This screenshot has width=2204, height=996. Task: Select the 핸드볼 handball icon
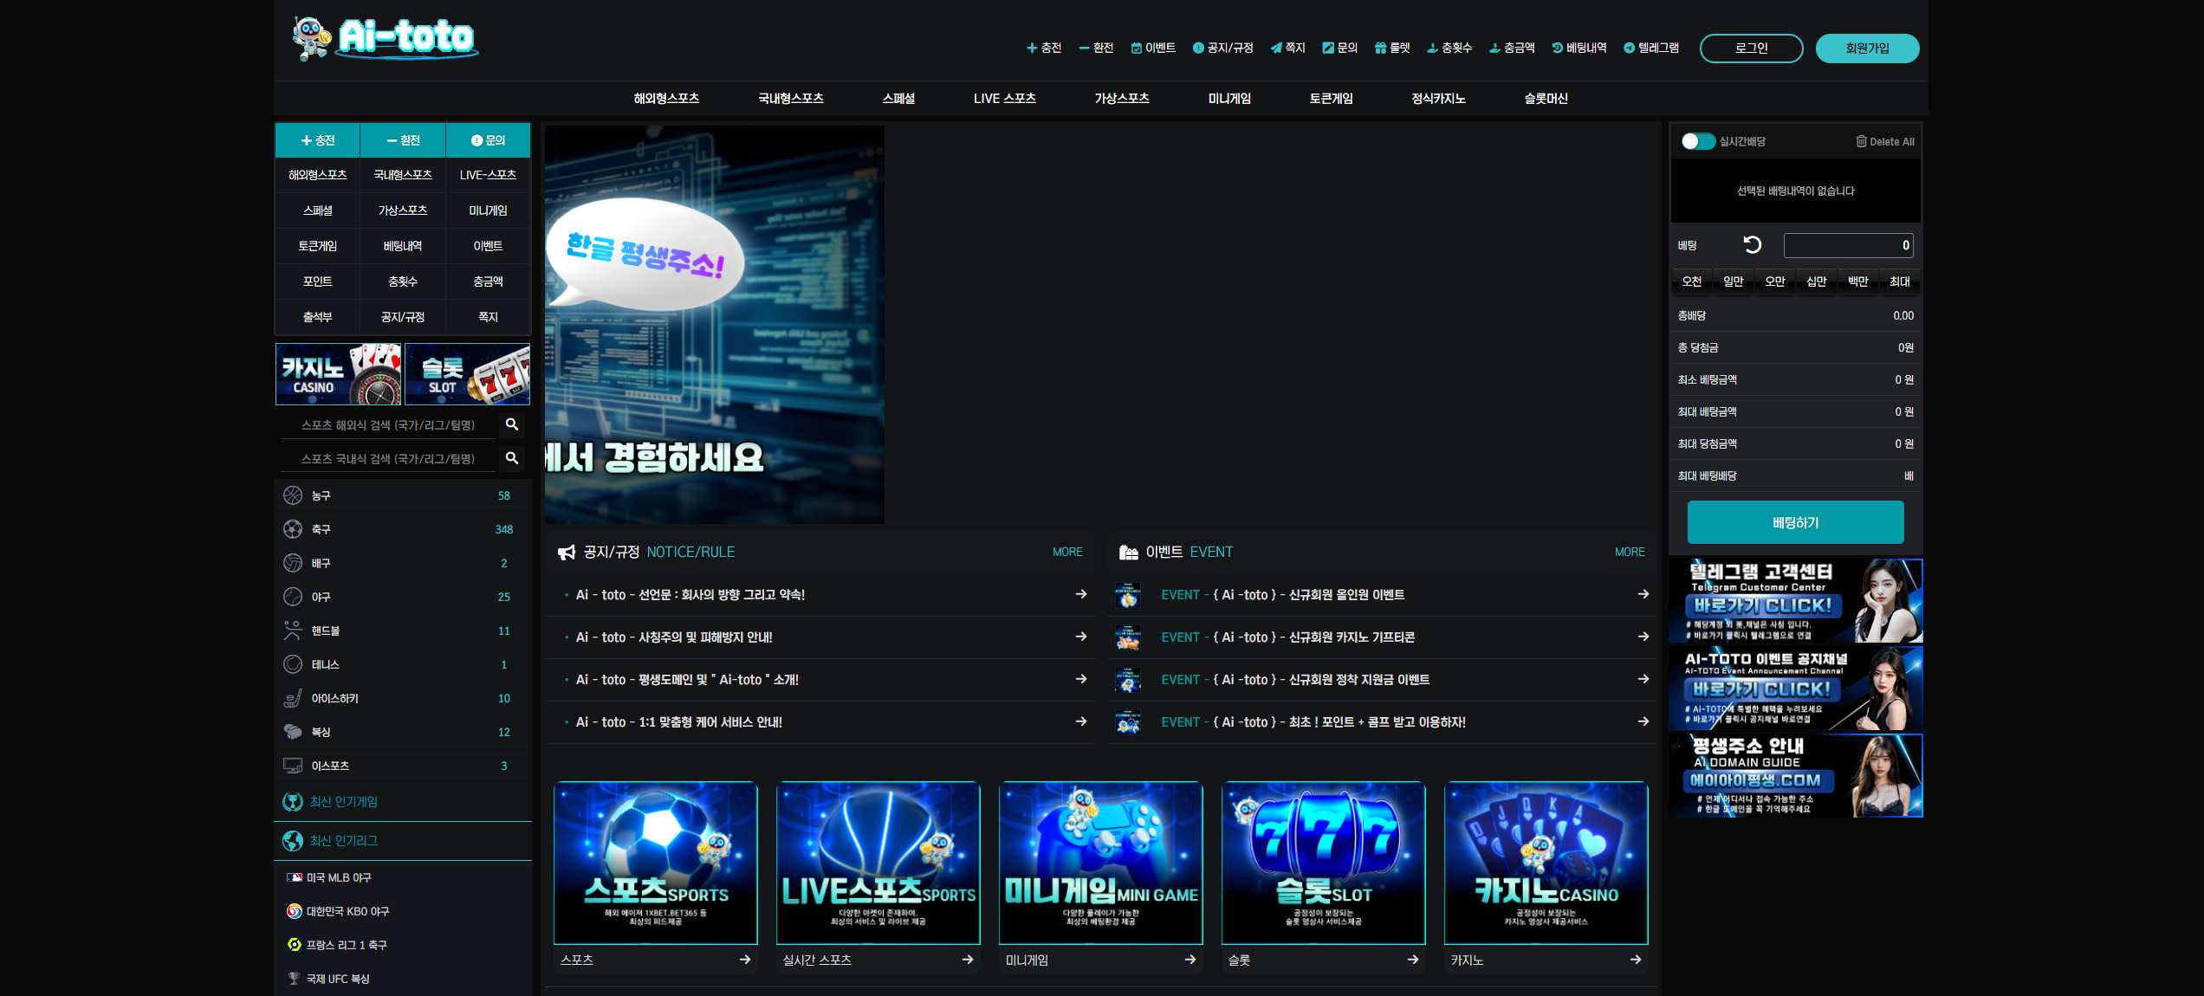click(293, 631)
